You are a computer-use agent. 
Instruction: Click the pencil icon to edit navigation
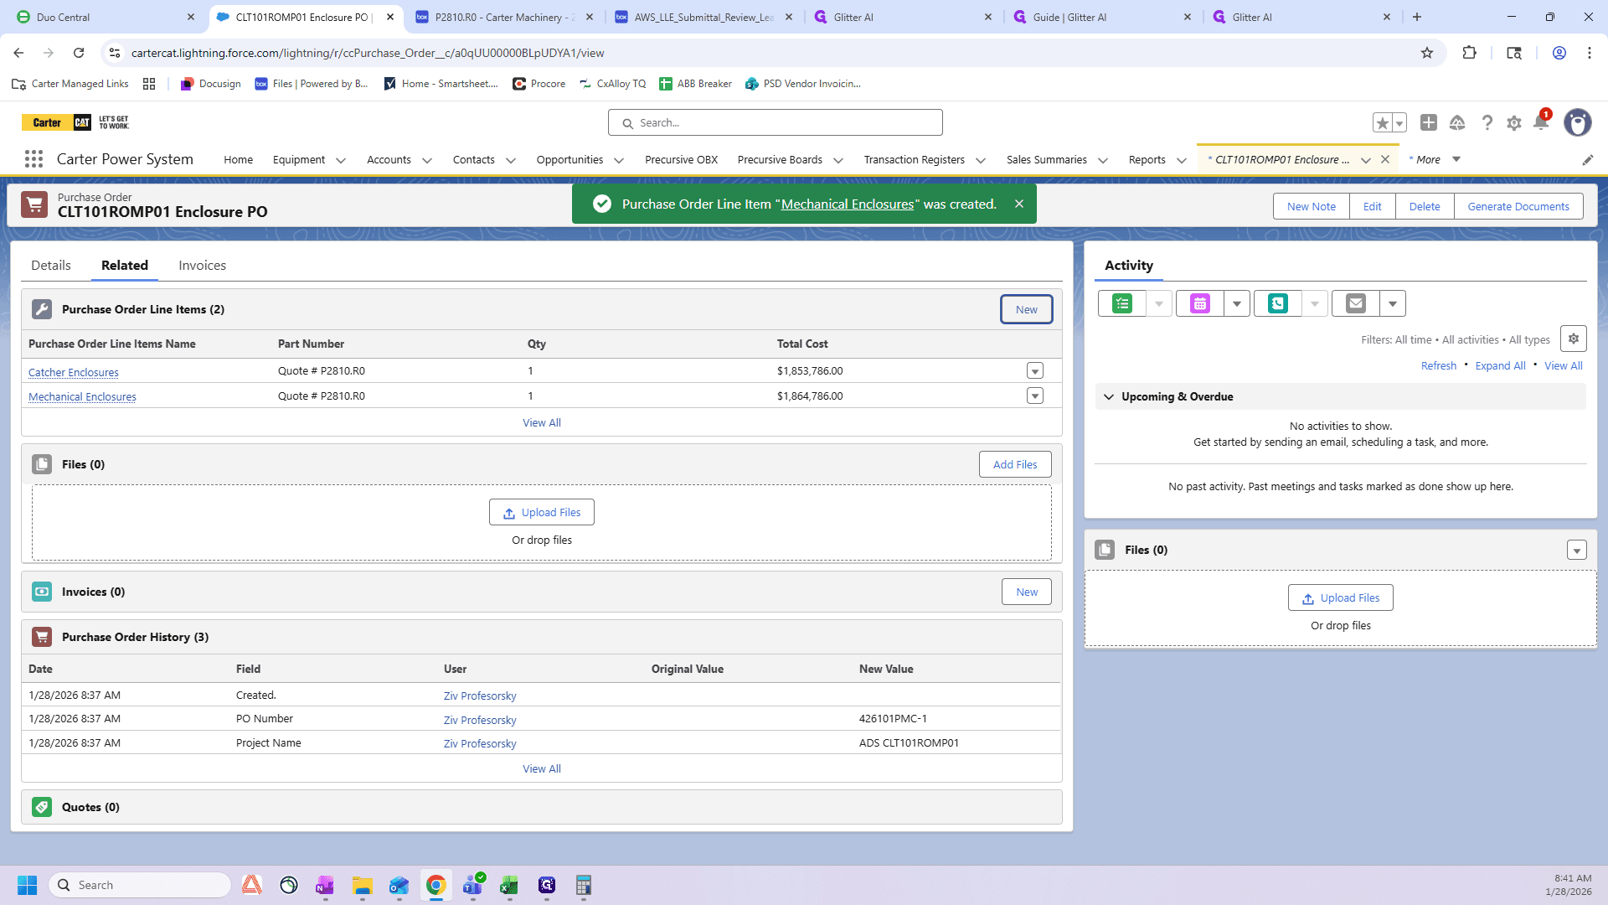click(x=1587, y=160)
